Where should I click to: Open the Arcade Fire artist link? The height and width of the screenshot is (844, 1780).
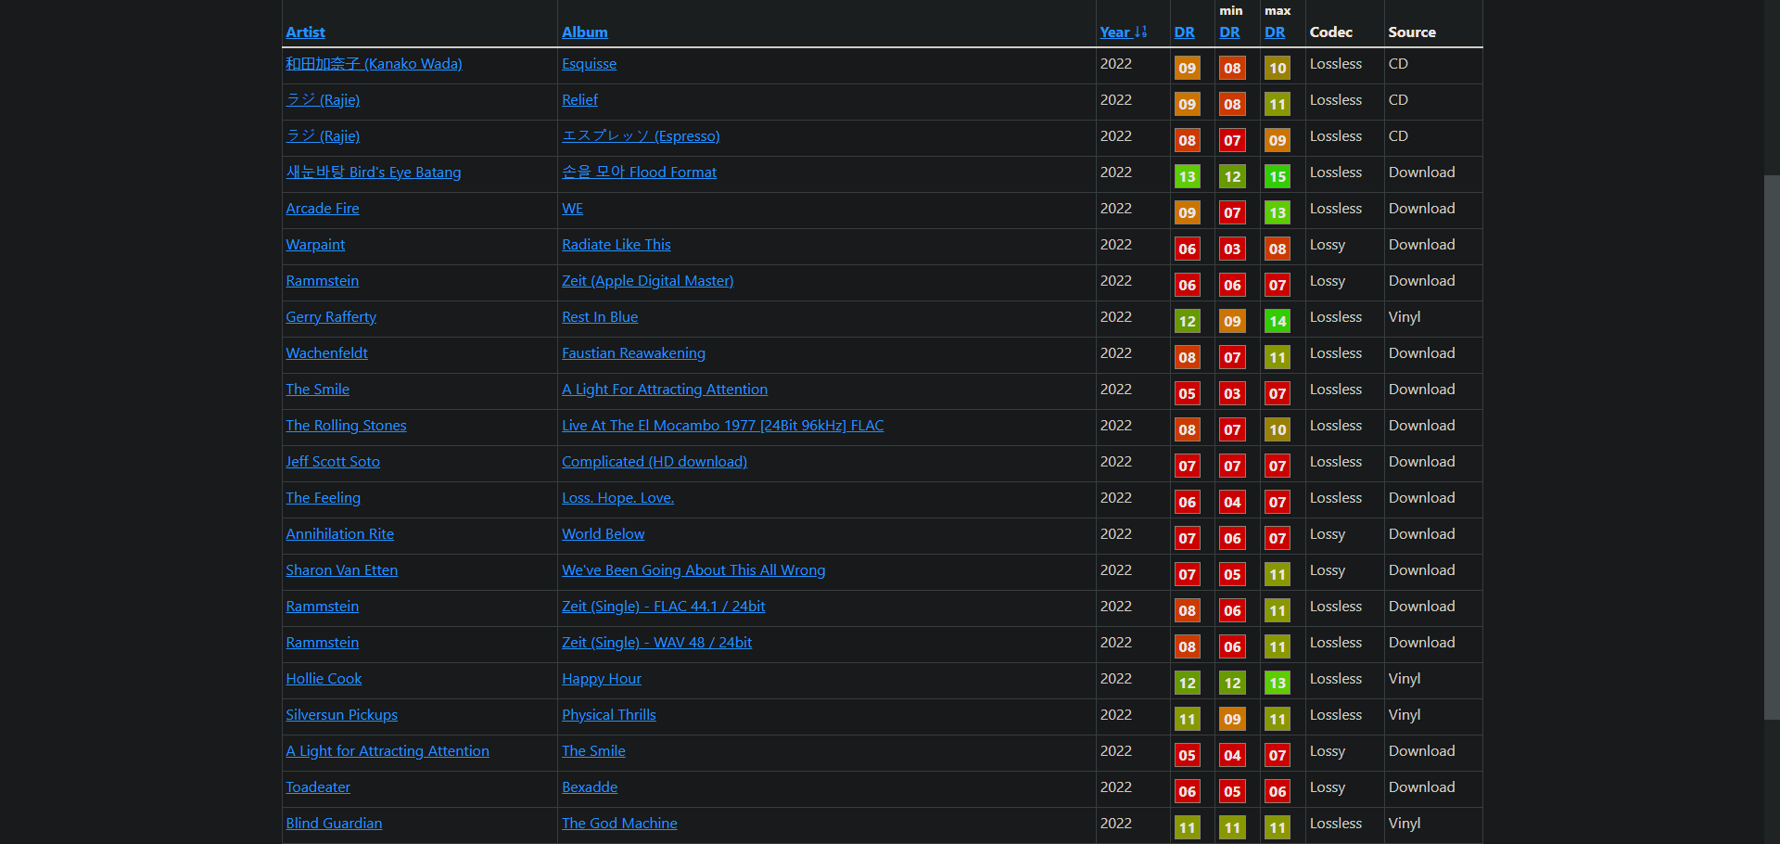(322, 209)
